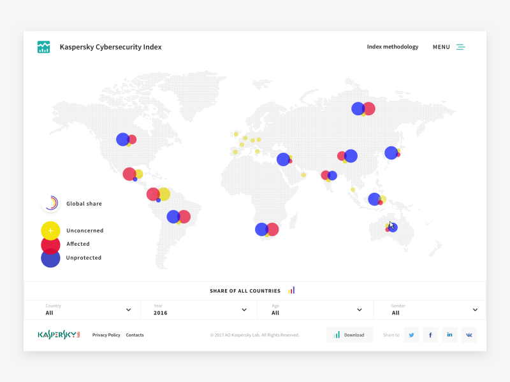Share to VK

pos(469,335)
